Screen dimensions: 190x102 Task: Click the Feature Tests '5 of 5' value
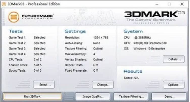coord(38,65)
